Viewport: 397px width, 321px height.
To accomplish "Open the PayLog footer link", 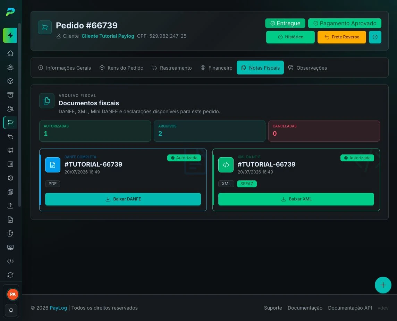I will 58,308.
